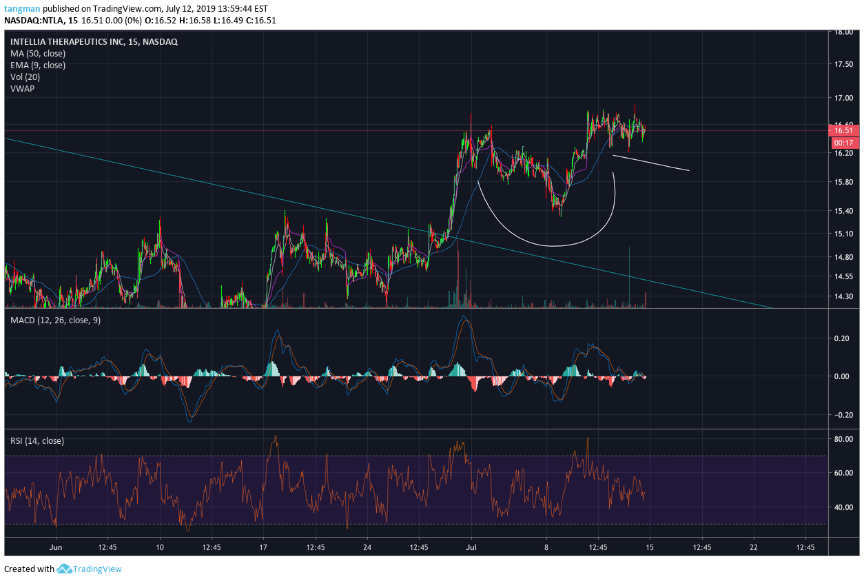The height and width of the screenshot is (581, 864).
Task: Click the H:16.58 high value in header
Action: point(196,20)
